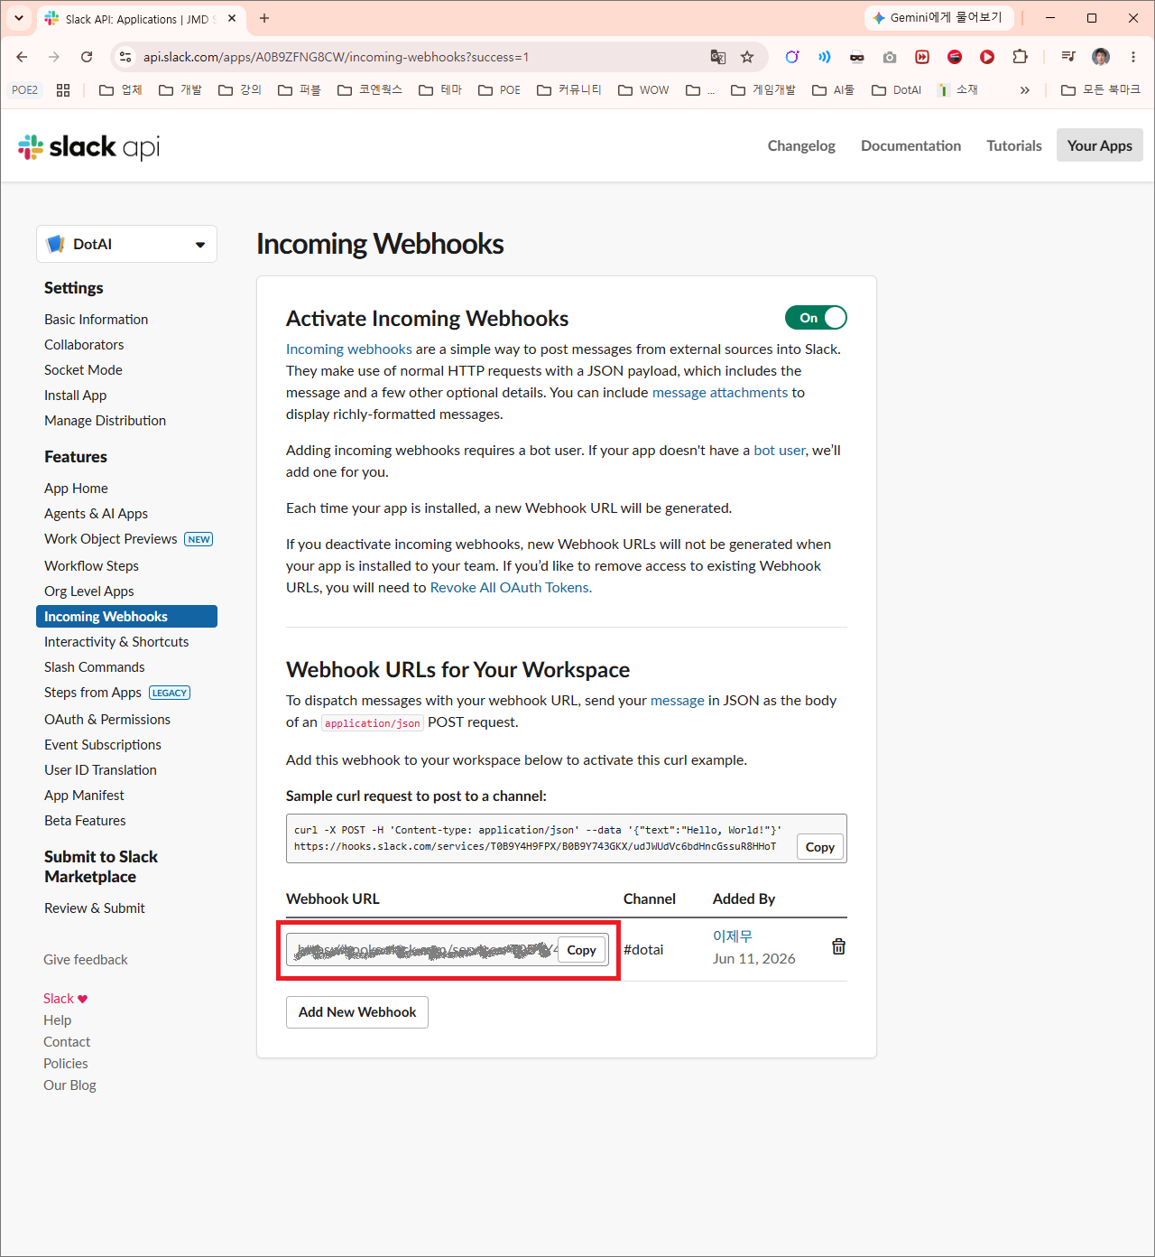Click the Gemini ask button
Viewport: 1155px width, 1257px height.
tap(939, 18)
